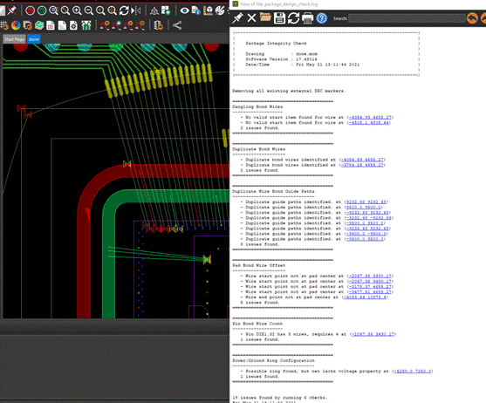Image resolution: width=486 pixels, height=403 pixels.
Task: Click the Search input field in the log viewer
Action: coord(407,18)
